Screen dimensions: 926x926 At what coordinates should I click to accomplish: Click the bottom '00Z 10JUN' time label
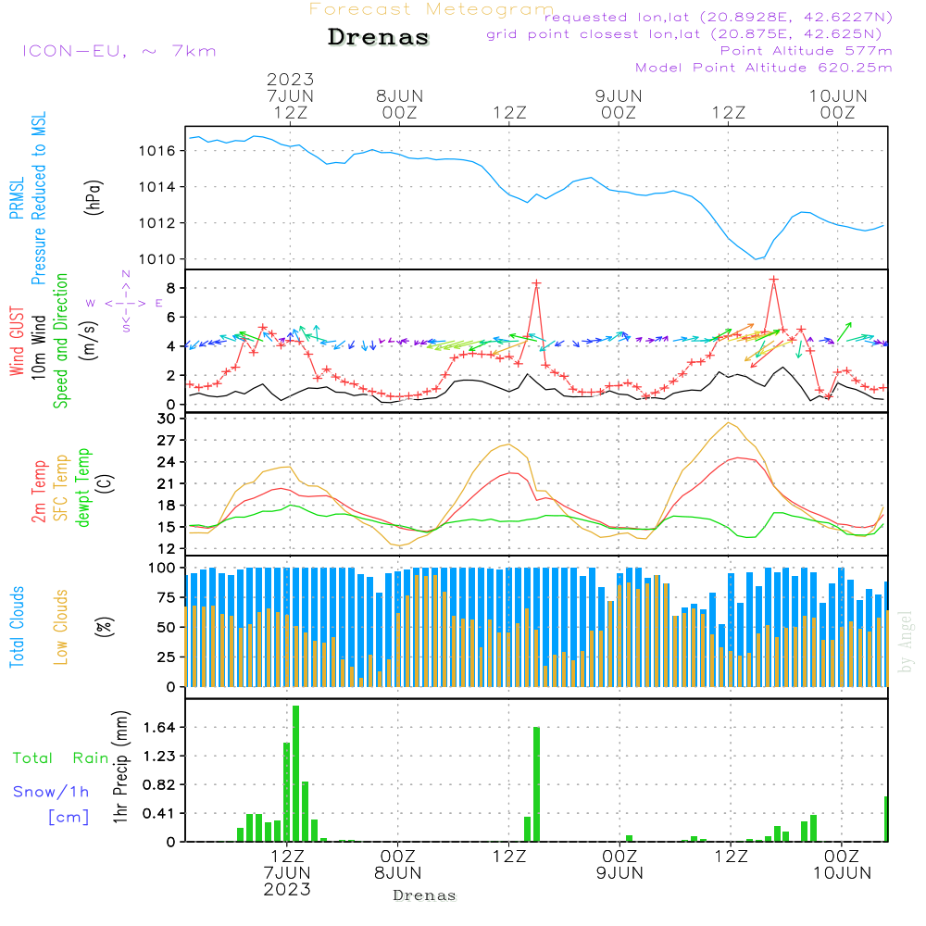[842, 864]
